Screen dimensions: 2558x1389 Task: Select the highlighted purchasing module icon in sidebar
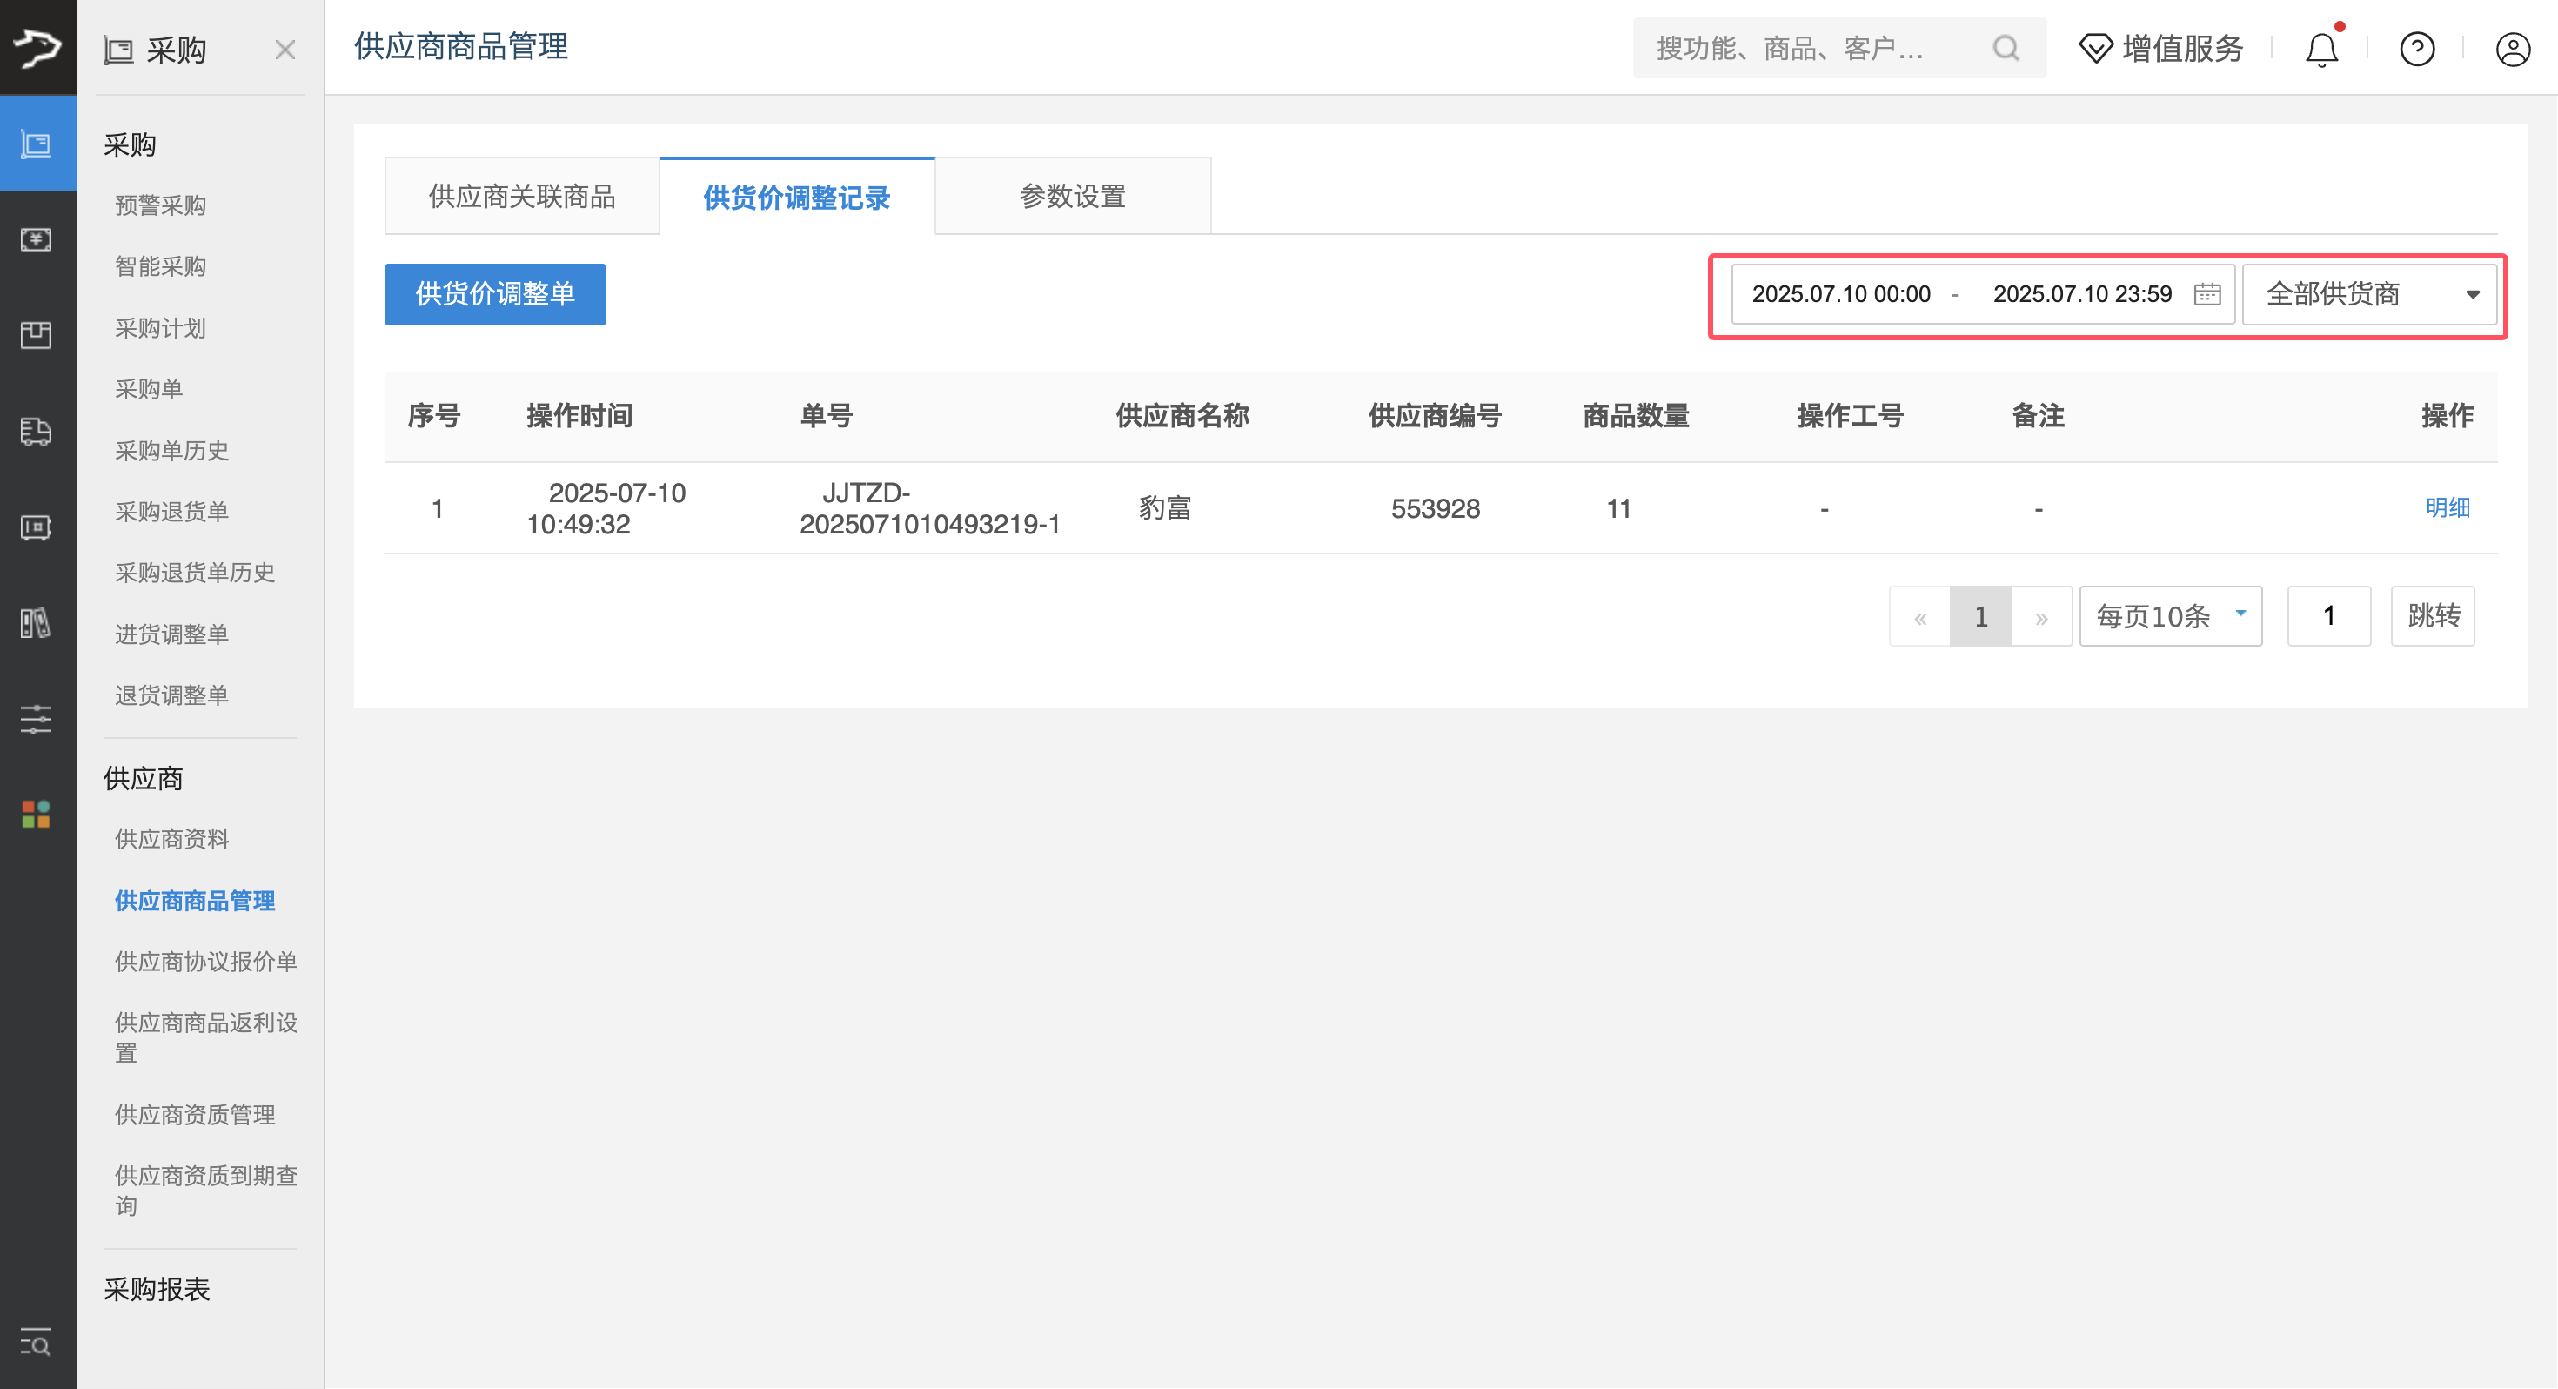point(37,144)
